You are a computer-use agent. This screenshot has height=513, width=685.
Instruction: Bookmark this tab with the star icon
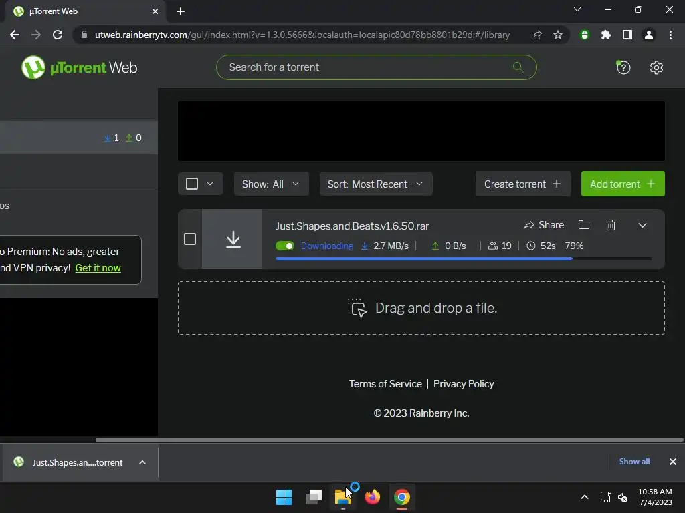click(558, 35)
